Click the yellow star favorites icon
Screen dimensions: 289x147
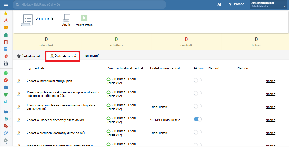click(6, 13)
